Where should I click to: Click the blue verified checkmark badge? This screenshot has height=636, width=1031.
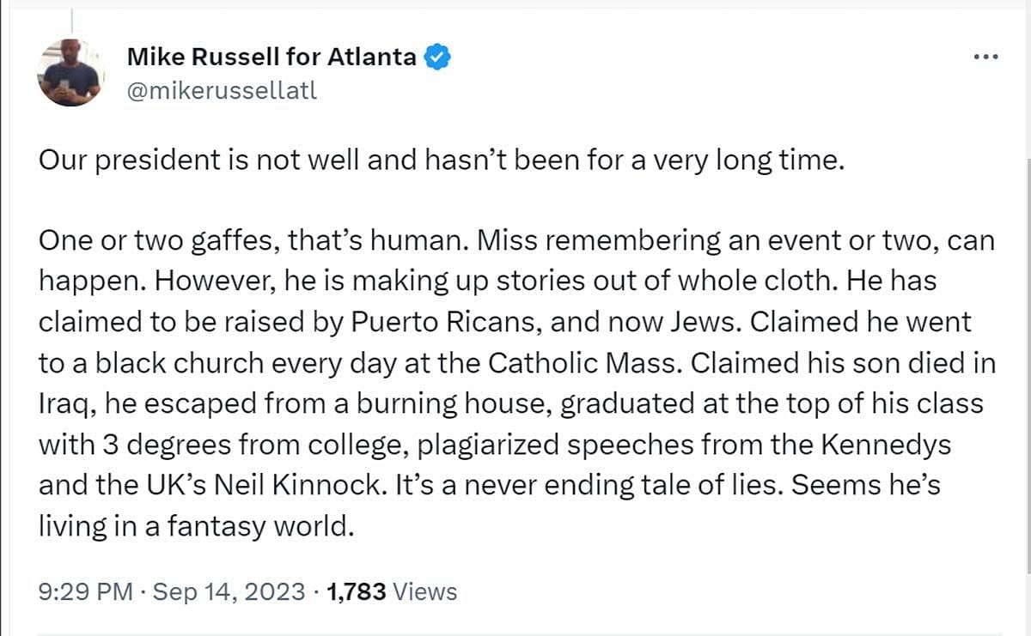[x=438, y=58]
